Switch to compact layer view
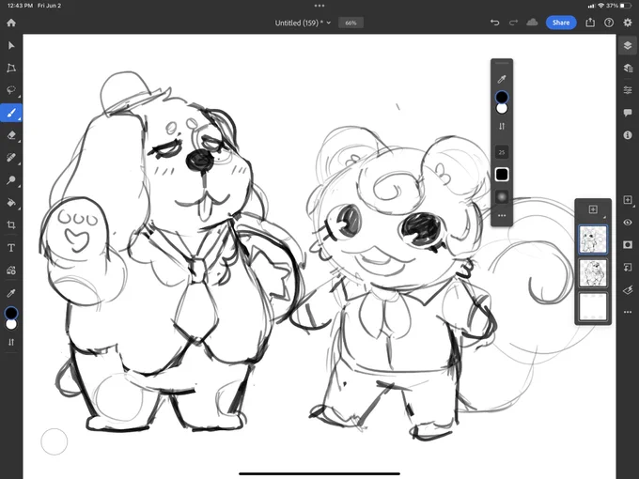 tap(628, 45)
